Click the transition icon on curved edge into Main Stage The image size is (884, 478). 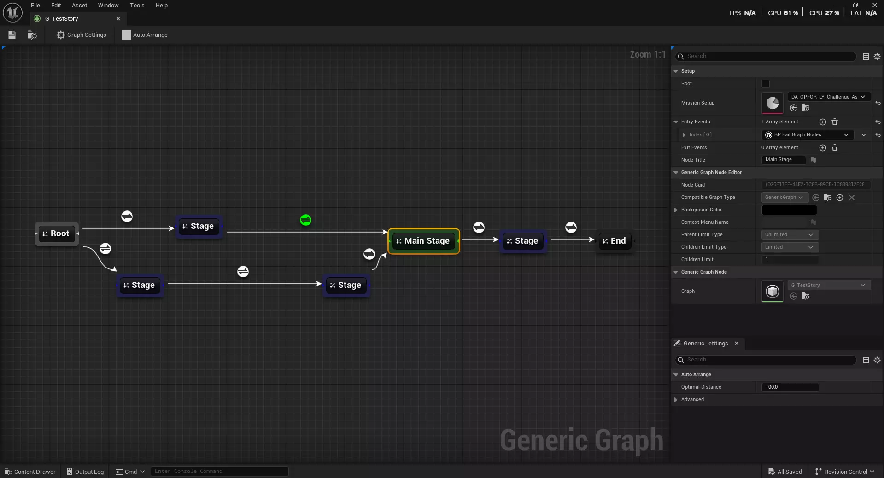[369, 254]
